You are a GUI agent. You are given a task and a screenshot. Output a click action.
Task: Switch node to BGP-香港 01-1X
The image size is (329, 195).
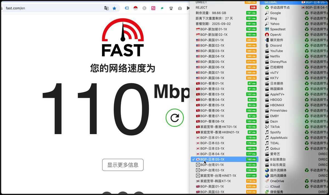click(217, 83)
